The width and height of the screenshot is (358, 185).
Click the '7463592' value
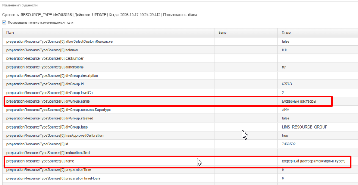point(289,144)
